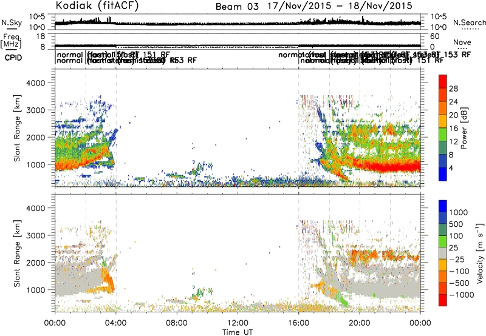Click the N.Sky noise trace panel
Viewport: 486px width, 336px height.
pyautogui.click(x=238, y=22)
